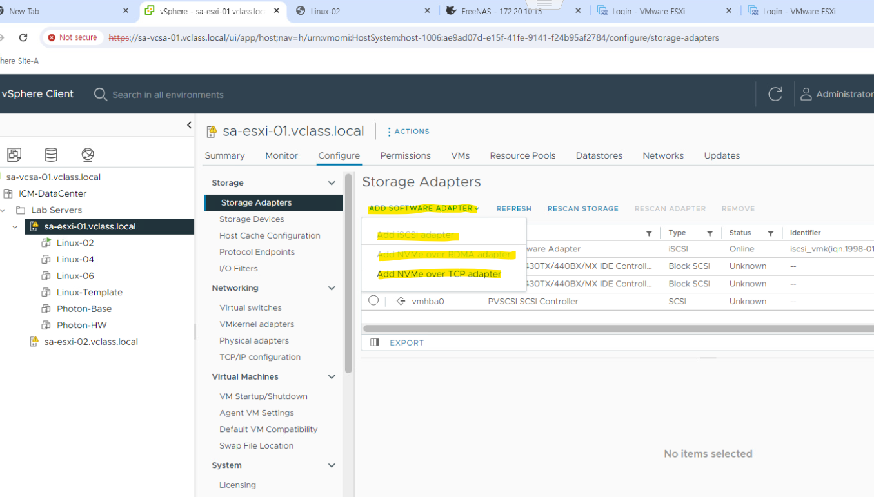Collapse the System section
The image size is (874, 497).
coord(332,465)
